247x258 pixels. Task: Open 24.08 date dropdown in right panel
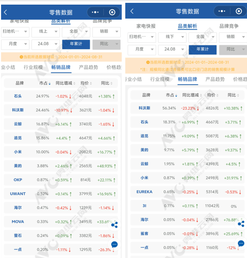[x=172, y=49]
